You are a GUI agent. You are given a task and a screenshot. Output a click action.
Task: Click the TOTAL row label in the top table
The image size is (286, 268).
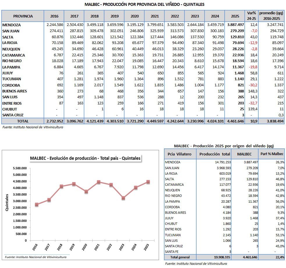tap(23, 121)
